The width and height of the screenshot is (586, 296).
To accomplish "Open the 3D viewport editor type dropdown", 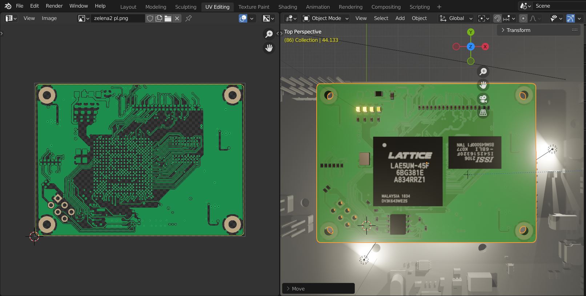I will (291, 18).
